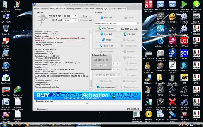
Task: Click the Firmware converter button
Action: pos(106,87)
